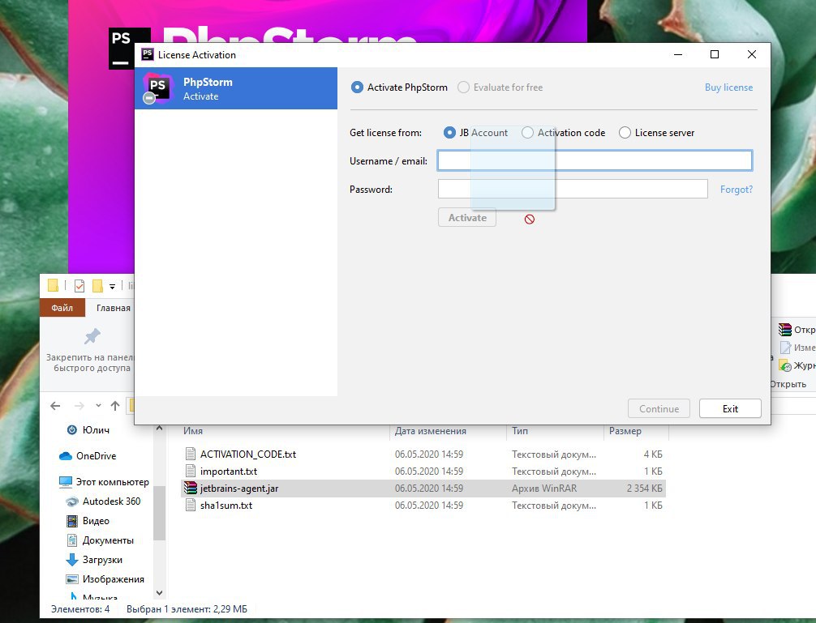The image size is (816, 623).
Task: Select the important.txt file
Action: click(423, 472)
